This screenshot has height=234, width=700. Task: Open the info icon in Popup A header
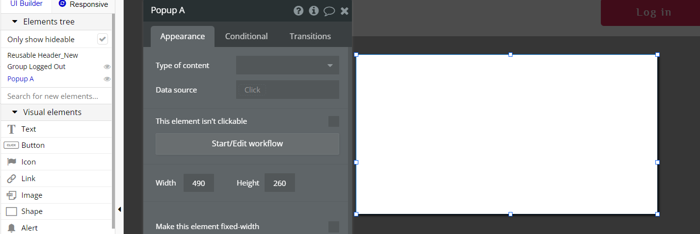click(314, 11)
